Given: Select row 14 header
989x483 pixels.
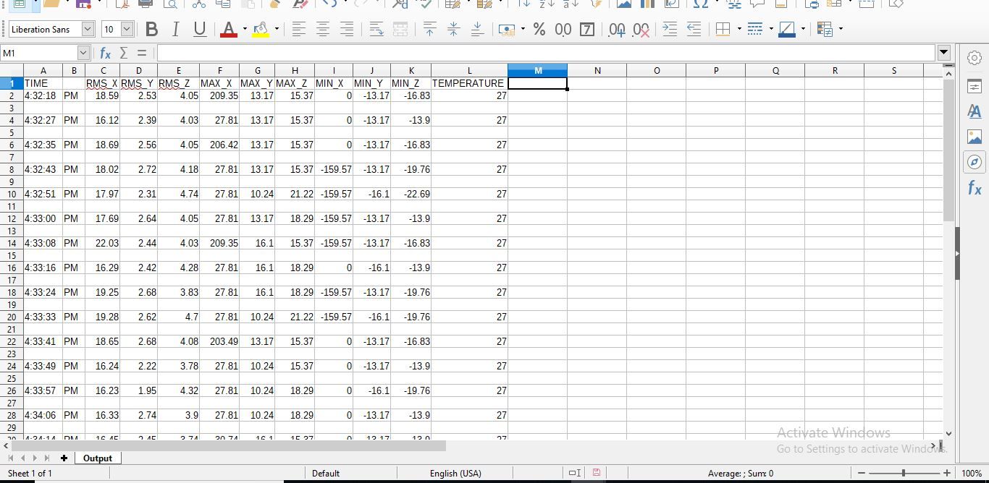Looking at the screenshot, I should [x=12, y=243].
